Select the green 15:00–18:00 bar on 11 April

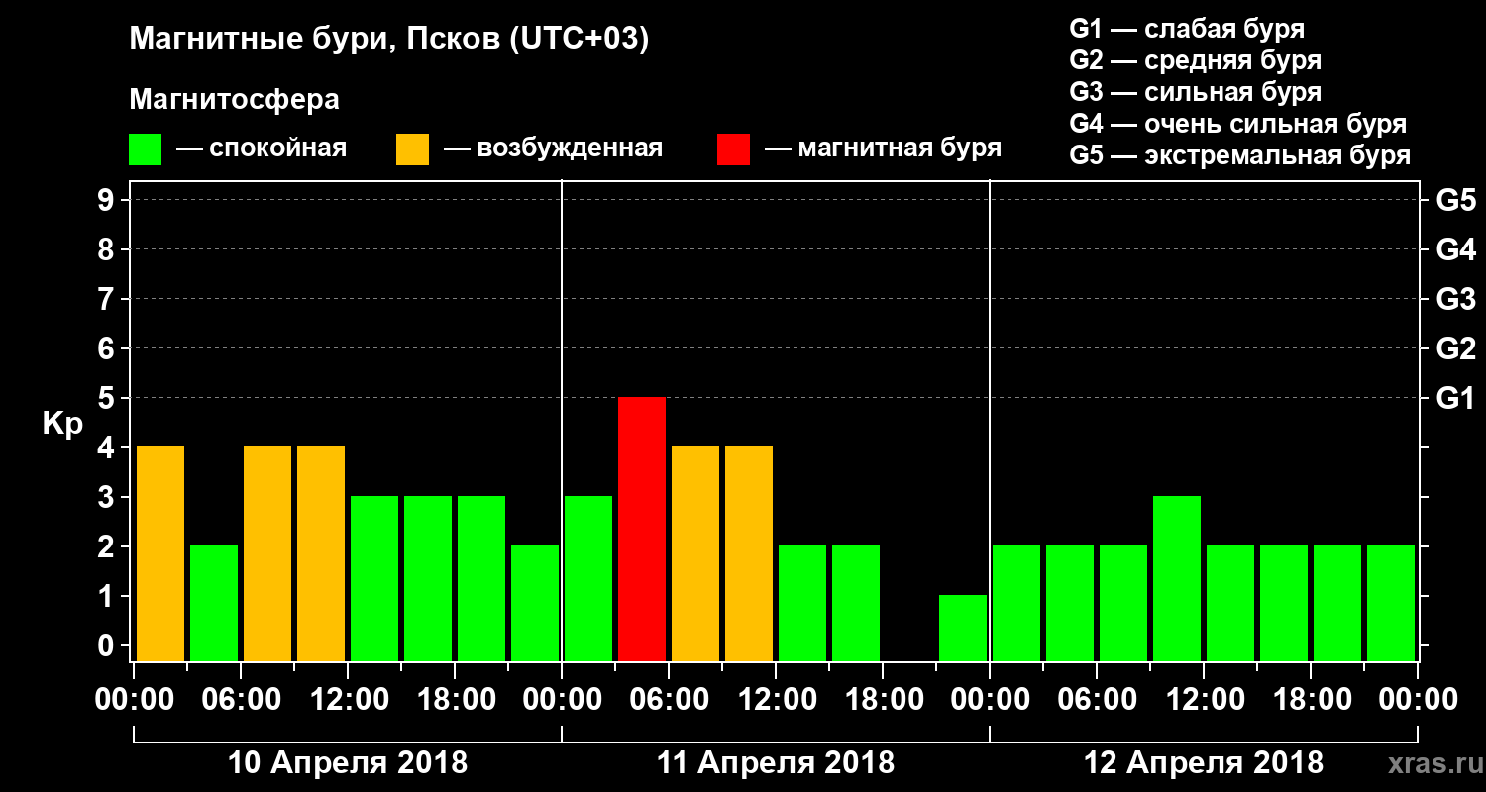(856, 603)
